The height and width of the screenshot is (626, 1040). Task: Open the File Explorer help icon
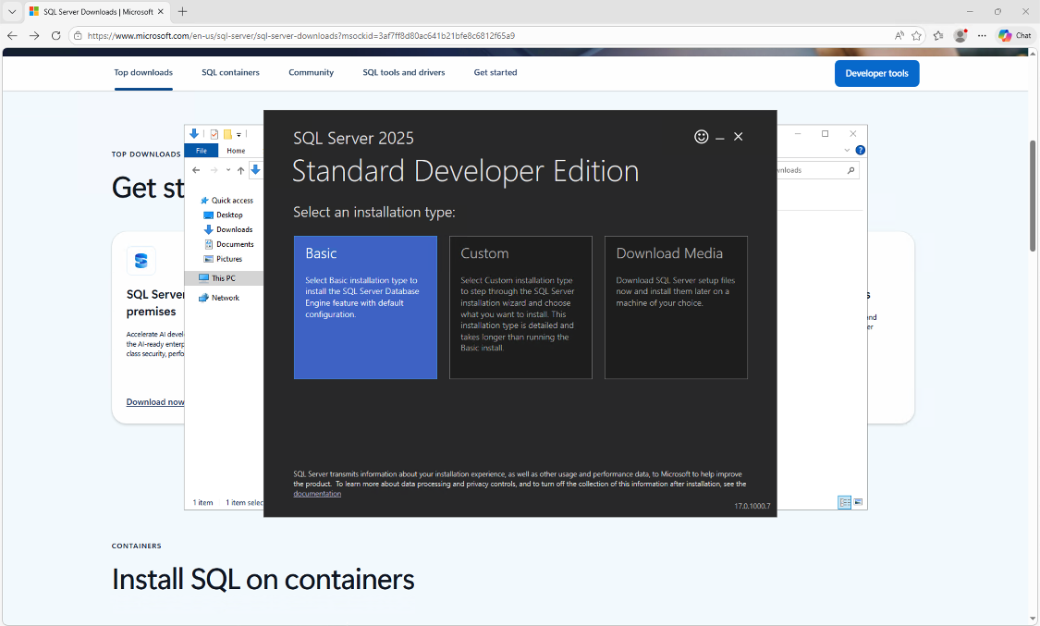tap(861, 151)
